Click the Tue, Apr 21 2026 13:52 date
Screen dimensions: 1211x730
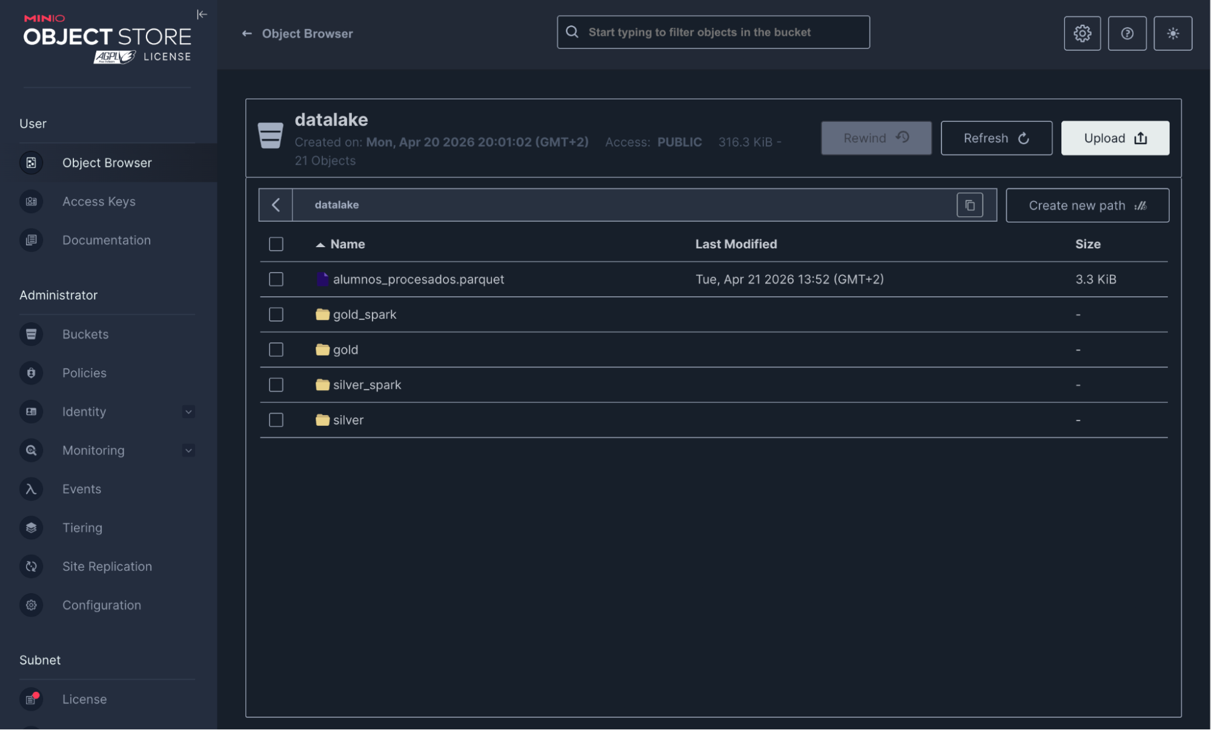click(789, 279)
